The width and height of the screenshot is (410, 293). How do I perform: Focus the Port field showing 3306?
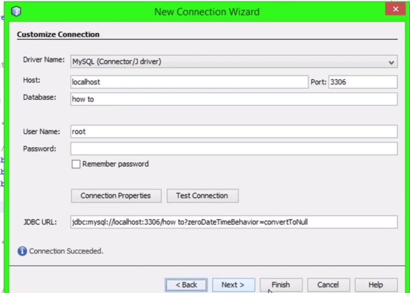pyautogui.click(x=362, y=82)
